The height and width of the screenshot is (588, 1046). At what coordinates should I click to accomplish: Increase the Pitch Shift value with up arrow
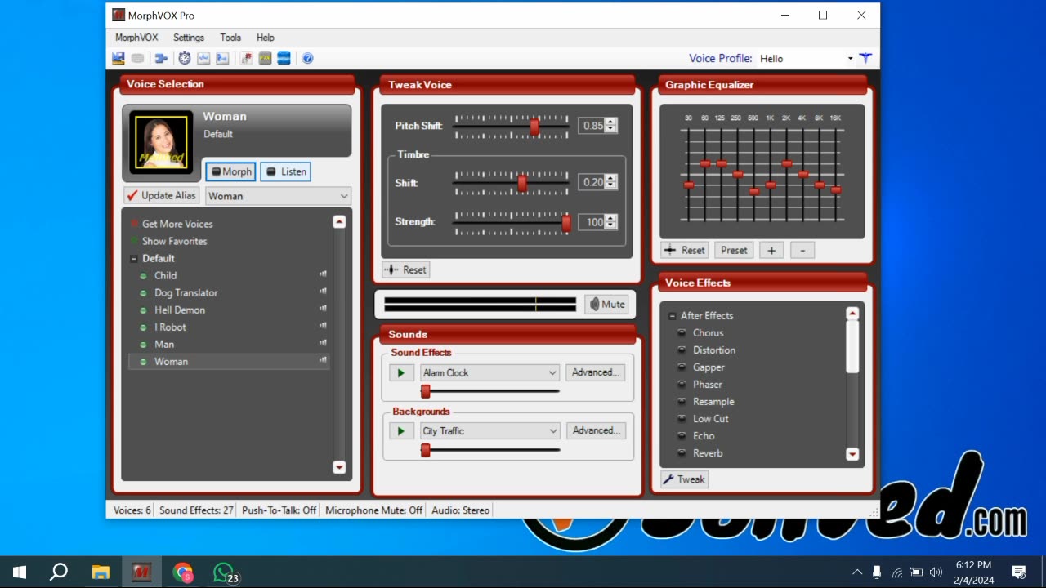[611, 122]
